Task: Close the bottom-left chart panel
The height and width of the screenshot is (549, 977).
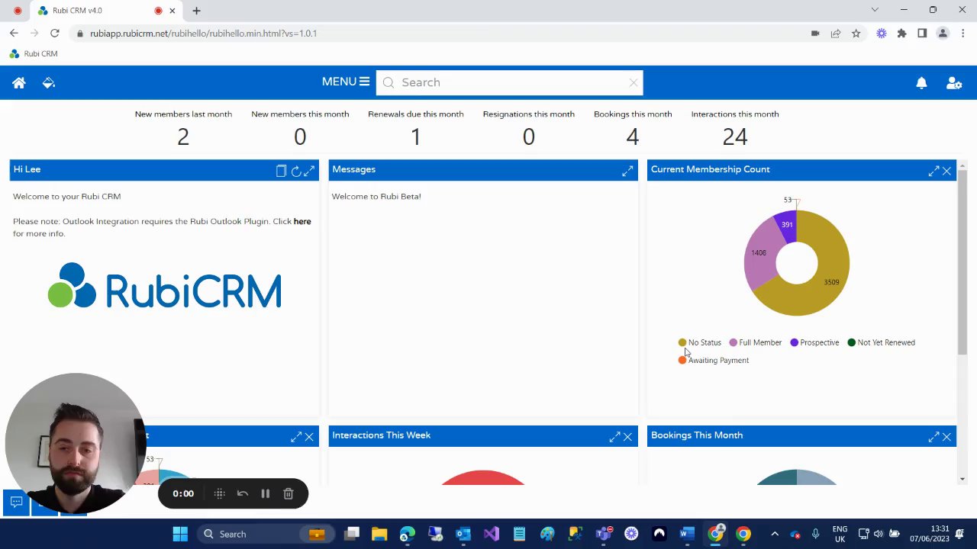Action: point(309,437)
